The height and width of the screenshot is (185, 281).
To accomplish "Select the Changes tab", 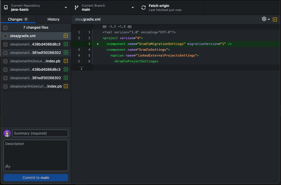I will pos(18,19).
